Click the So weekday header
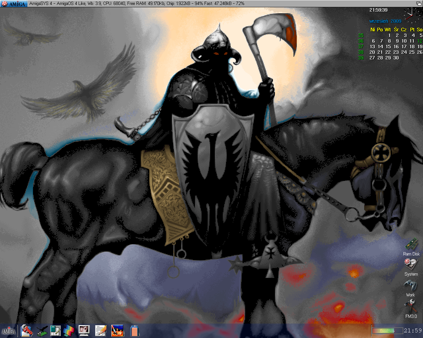Screen dimensions: 423x338 pos(420,29)
